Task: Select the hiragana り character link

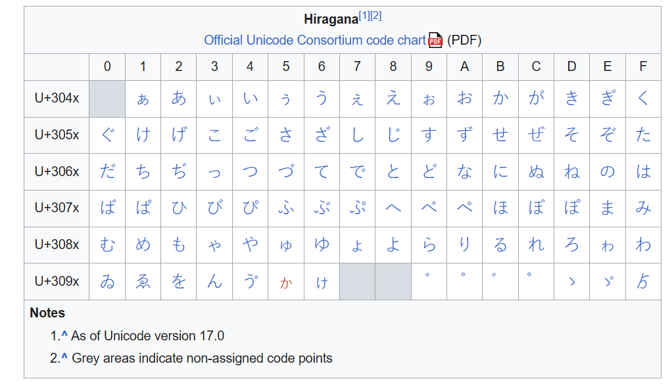Action: [x=464, y=245]
